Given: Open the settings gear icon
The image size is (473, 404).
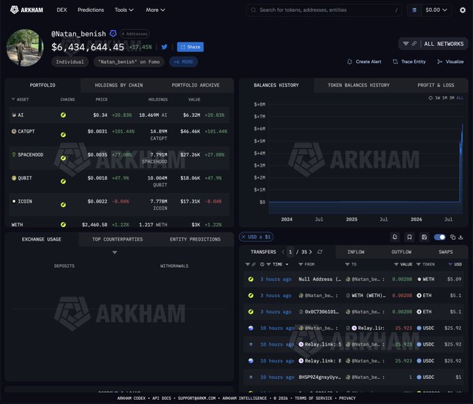Looking at the screenshot, I should pyautogui.click(x=463, y=10).
